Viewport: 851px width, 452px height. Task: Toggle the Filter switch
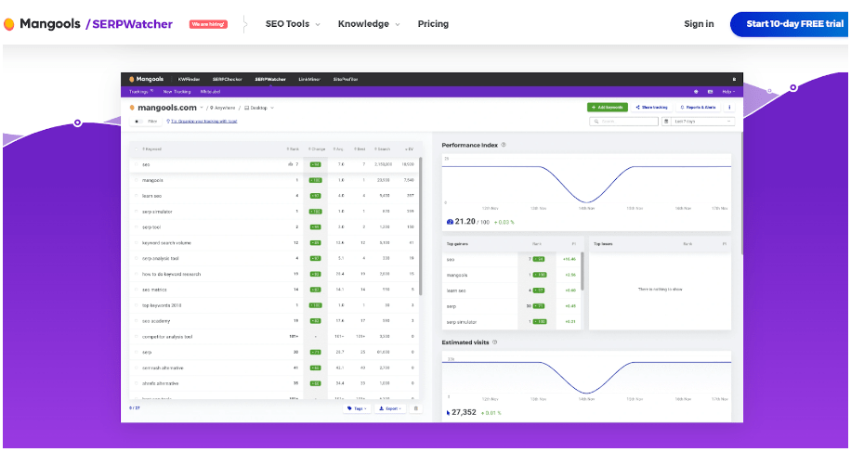click(139, 122)
